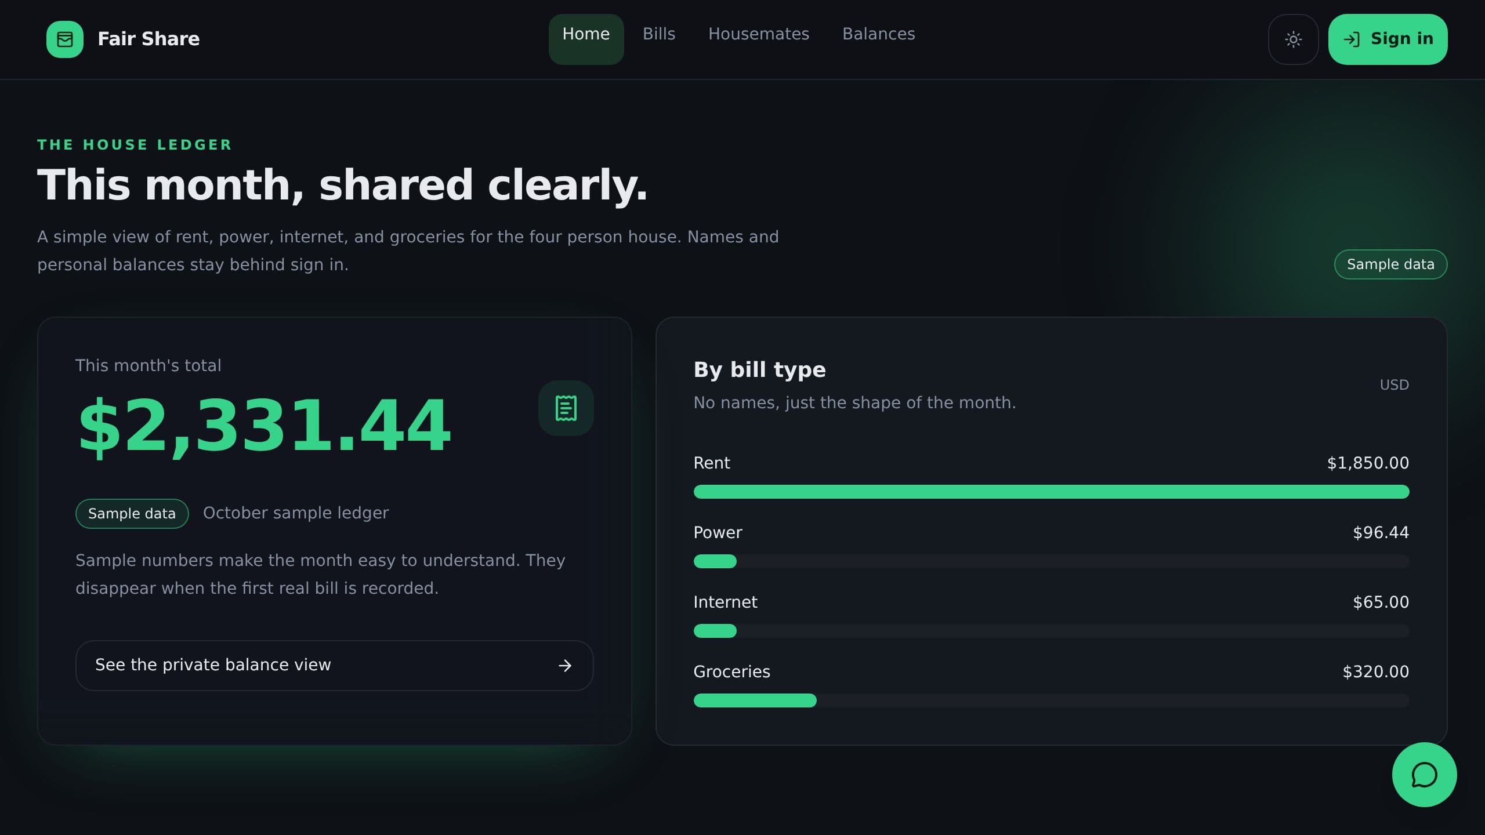The image size is (1485, 835).
Task: Open the Bills tab
Action: click(x=659, y=34)
